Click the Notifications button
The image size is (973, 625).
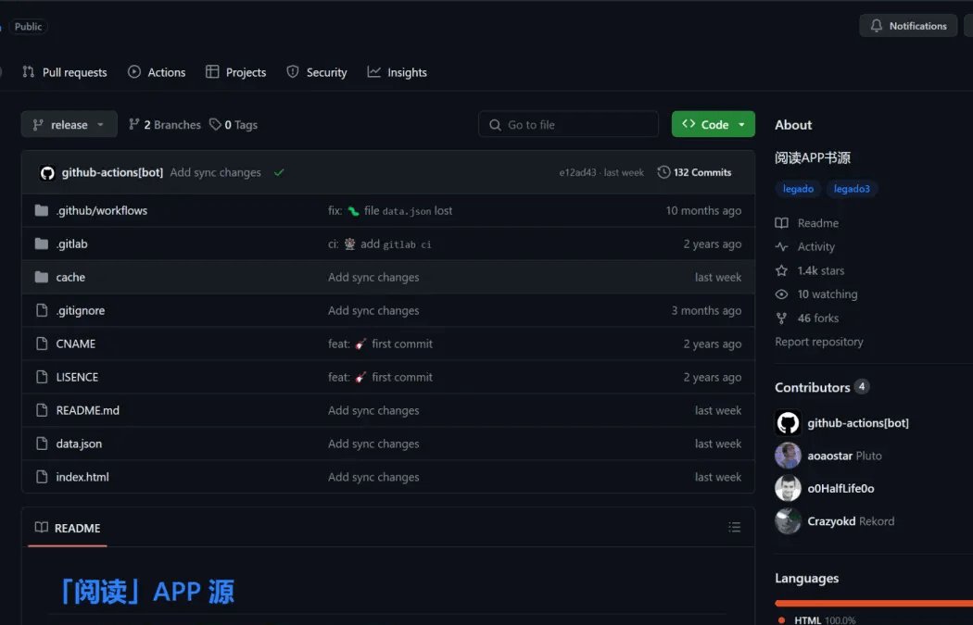coord(908,26)
